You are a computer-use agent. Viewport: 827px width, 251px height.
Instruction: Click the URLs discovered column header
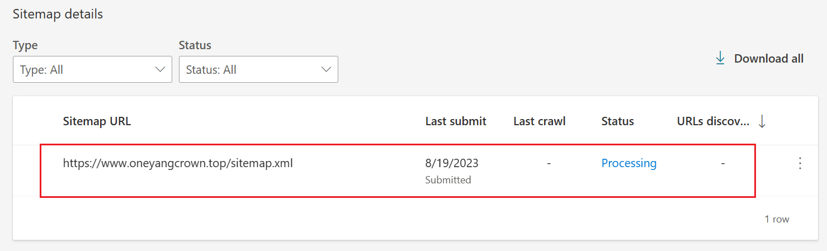click(x=712, y=121)
